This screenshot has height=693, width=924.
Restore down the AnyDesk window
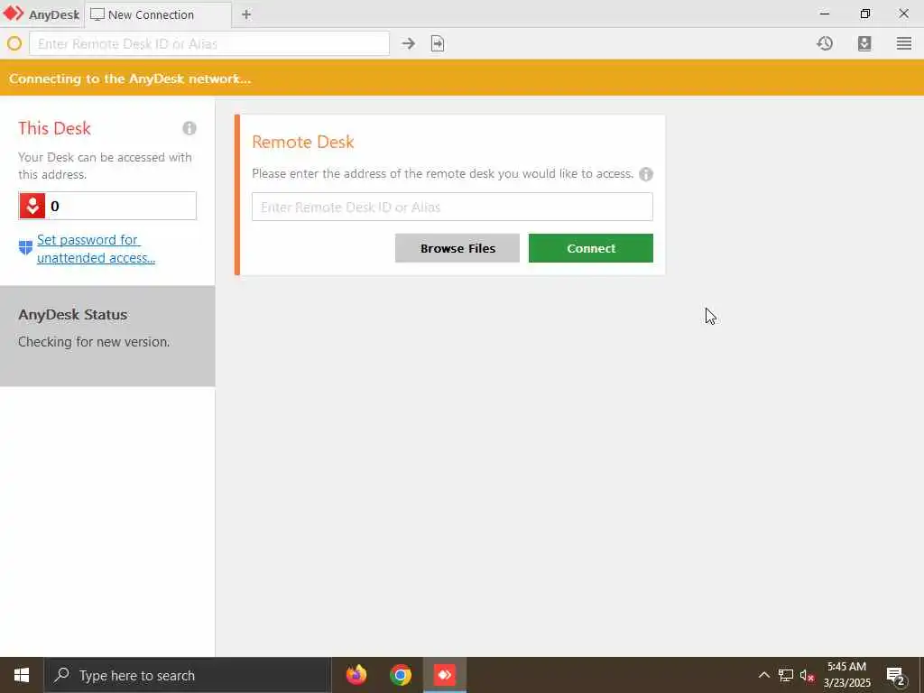pos(864,14)
